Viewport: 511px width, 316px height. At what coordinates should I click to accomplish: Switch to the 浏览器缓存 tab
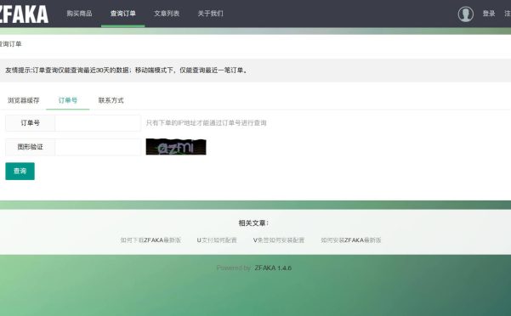coord(24,100)
